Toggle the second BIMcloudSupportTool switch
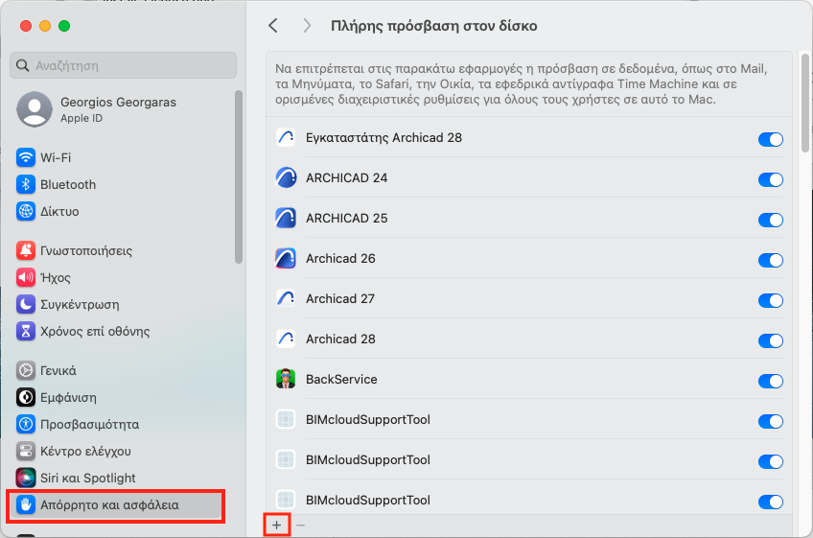 [771, 461]
